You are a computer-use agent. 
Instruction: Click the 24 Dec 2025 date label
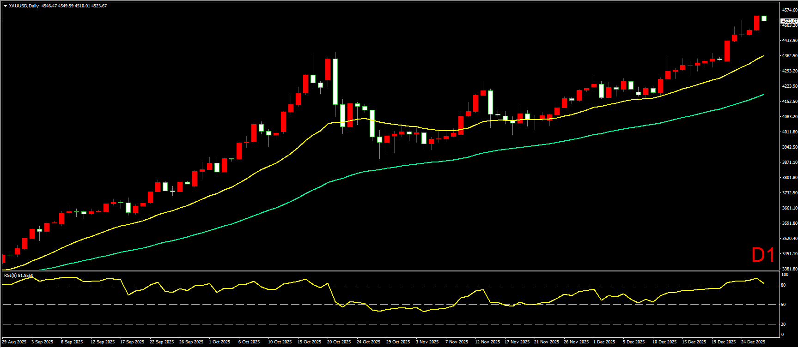(x=753, y=342)
